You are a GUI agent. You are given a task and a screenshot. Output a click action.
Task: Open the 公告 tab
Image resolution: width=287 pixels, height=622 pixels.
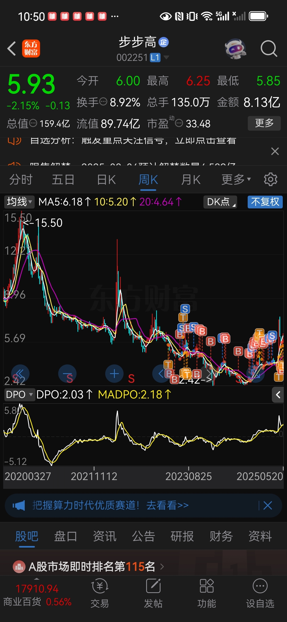(143, 536)
